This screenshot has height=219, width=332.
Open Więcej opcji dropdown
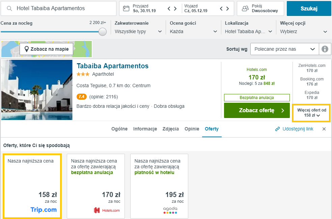pyautogui.click(x=304, y=31)
